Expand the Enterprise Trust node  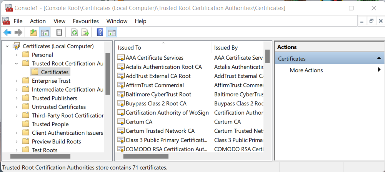(x=17, y=81)
